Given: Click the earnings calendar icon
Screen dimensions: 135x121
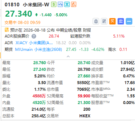Looking at the screenshot, I should click(7, 30).
